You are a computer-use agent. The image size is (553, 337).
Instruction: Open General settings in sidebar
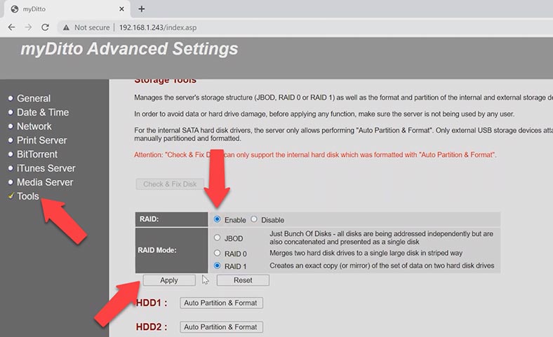34,98
